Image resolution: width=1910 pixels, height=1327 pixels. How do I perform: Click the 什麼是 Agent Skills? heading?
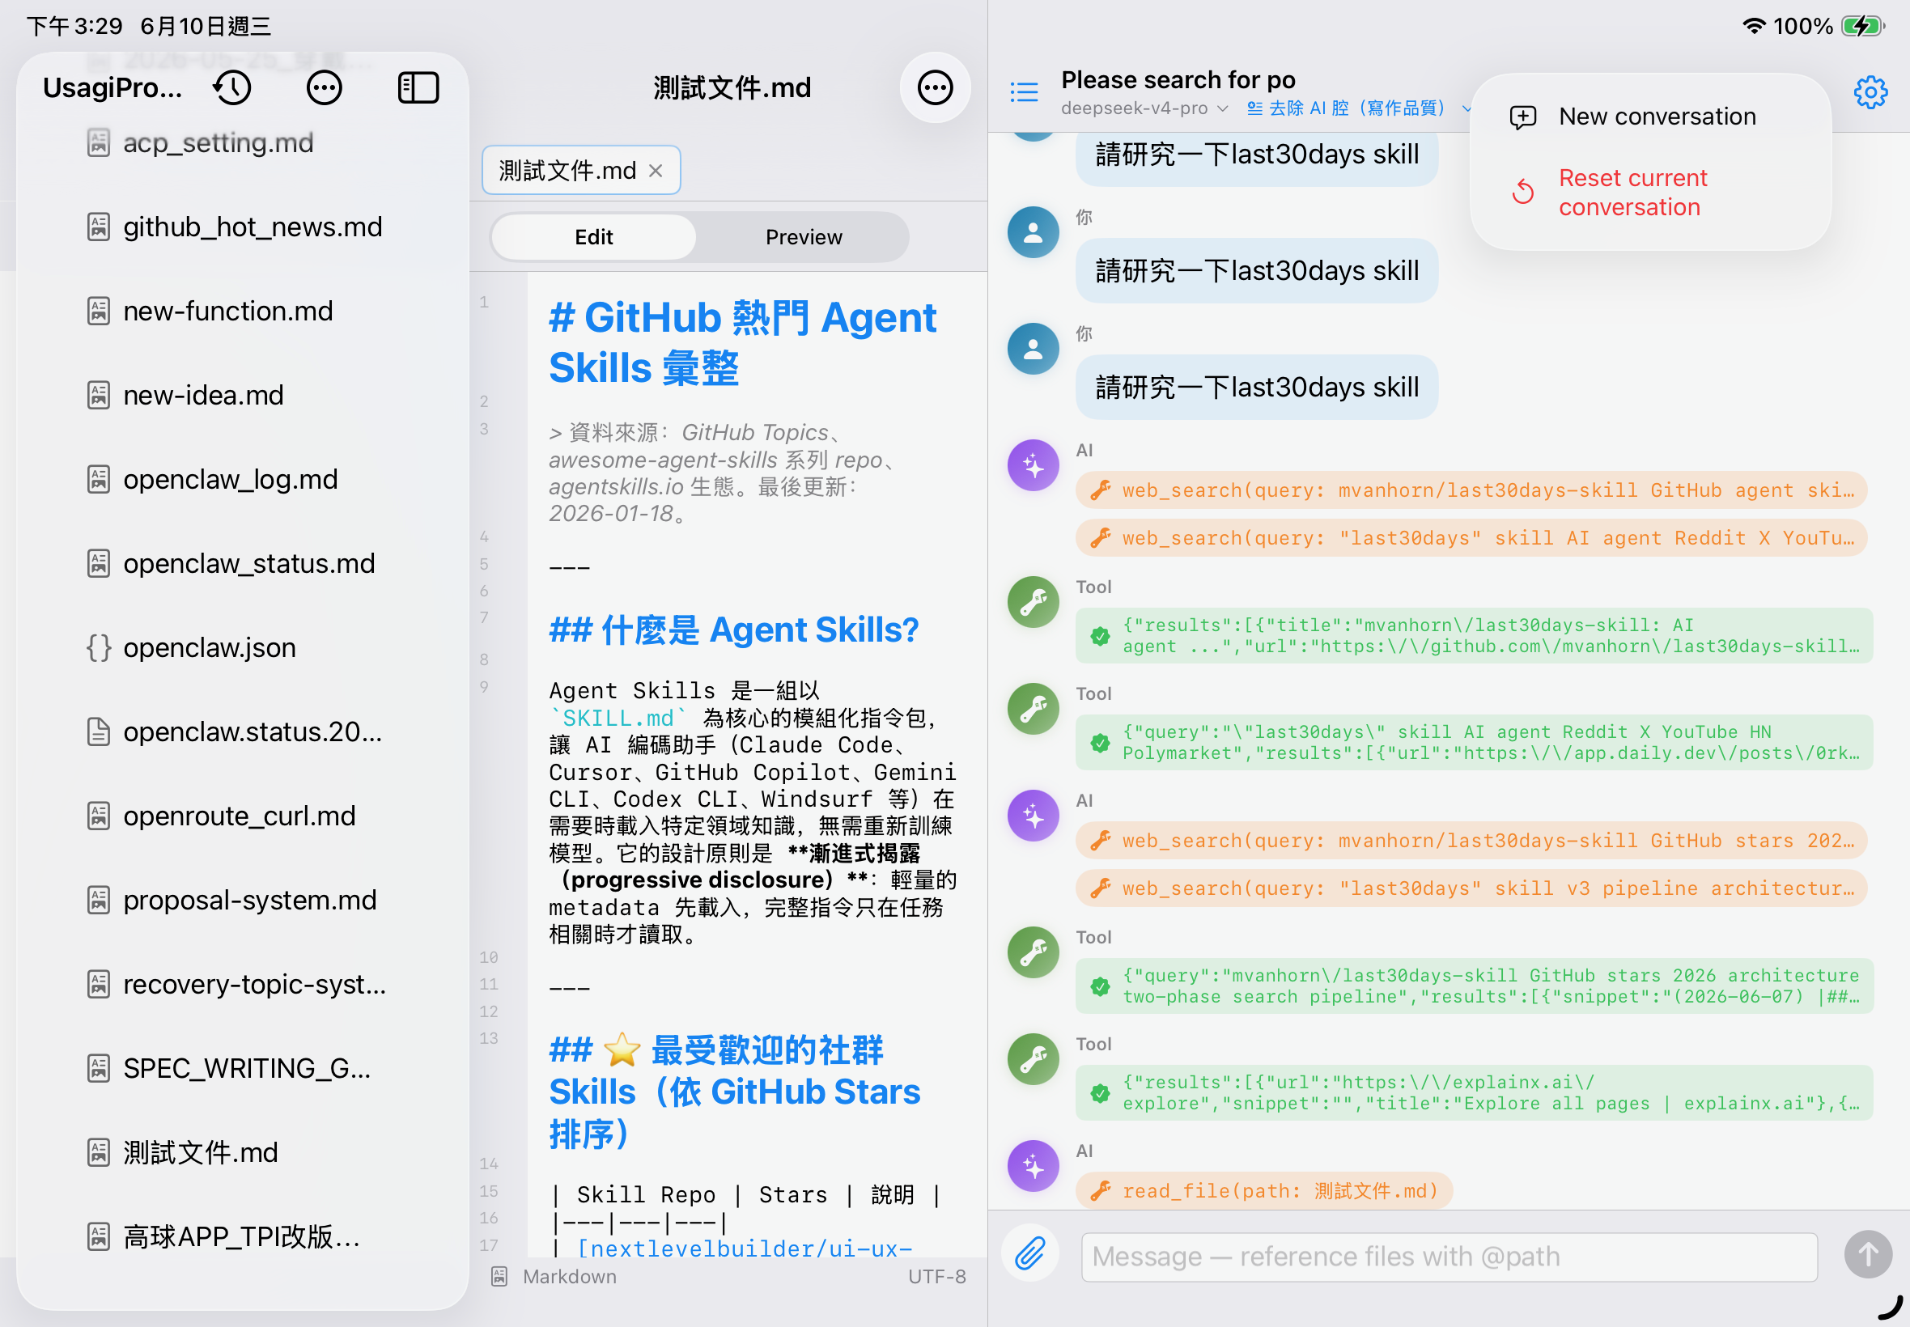pyautogui.click(x=734, y=630)
